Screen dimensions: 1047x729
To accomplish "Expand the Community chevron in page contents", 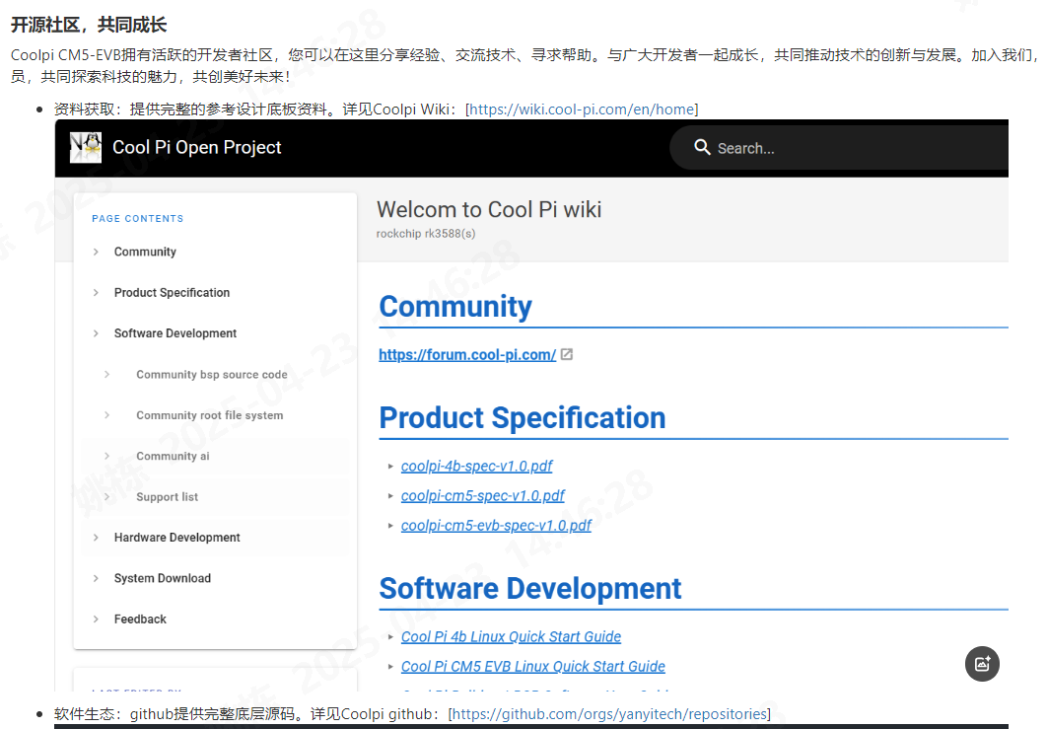I will coord(96,253).
